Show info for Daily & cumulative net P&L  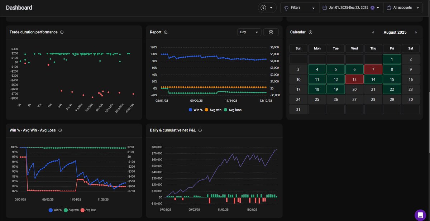pyautogui.click(x=200, y=130)
